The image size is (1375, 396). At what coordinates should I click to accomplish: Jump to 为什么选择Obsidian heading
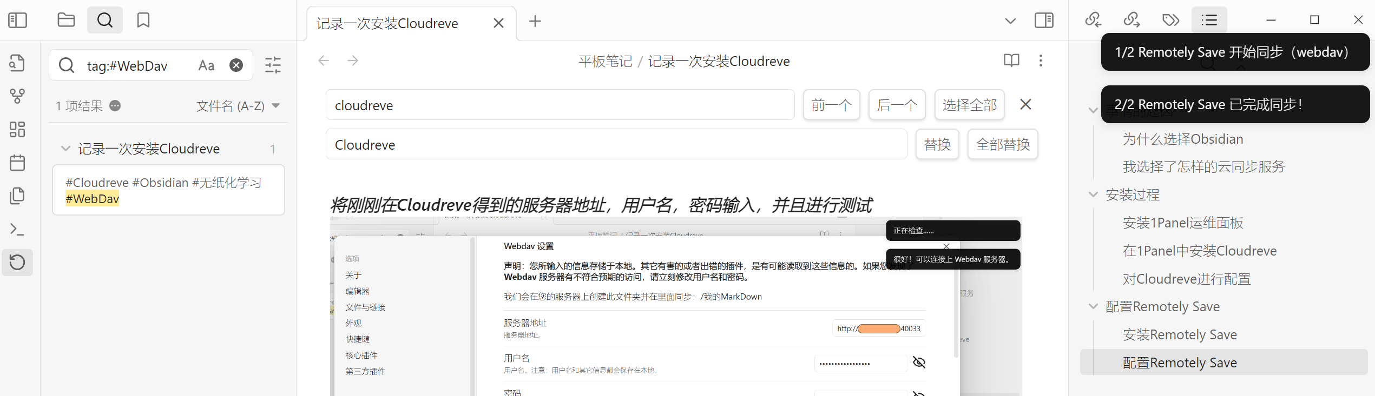[x=1183, y=139]
